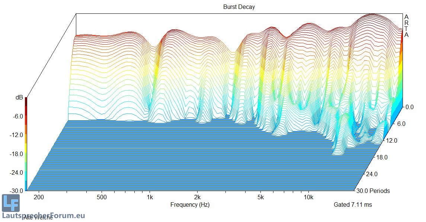Click the -24.0 dB scale label

point(15,172)
